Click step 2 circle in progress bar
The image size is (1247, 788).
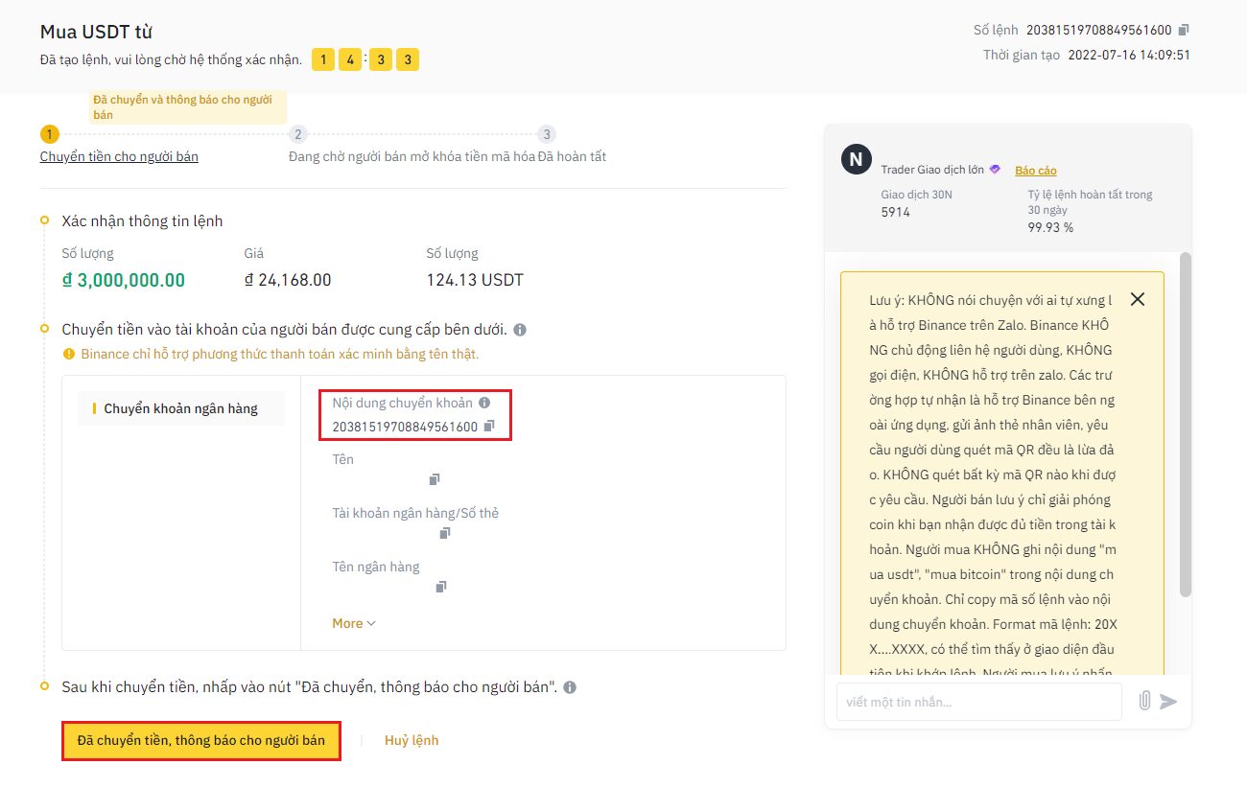[x=298, y=135]
